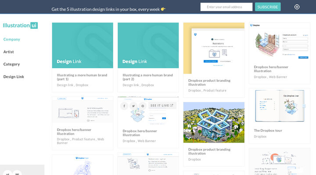Image resolution: width=316 pixels, height=175 pixels.
Task: Open the balcony illustration create account thumbnail
Action: pos(280,42)
